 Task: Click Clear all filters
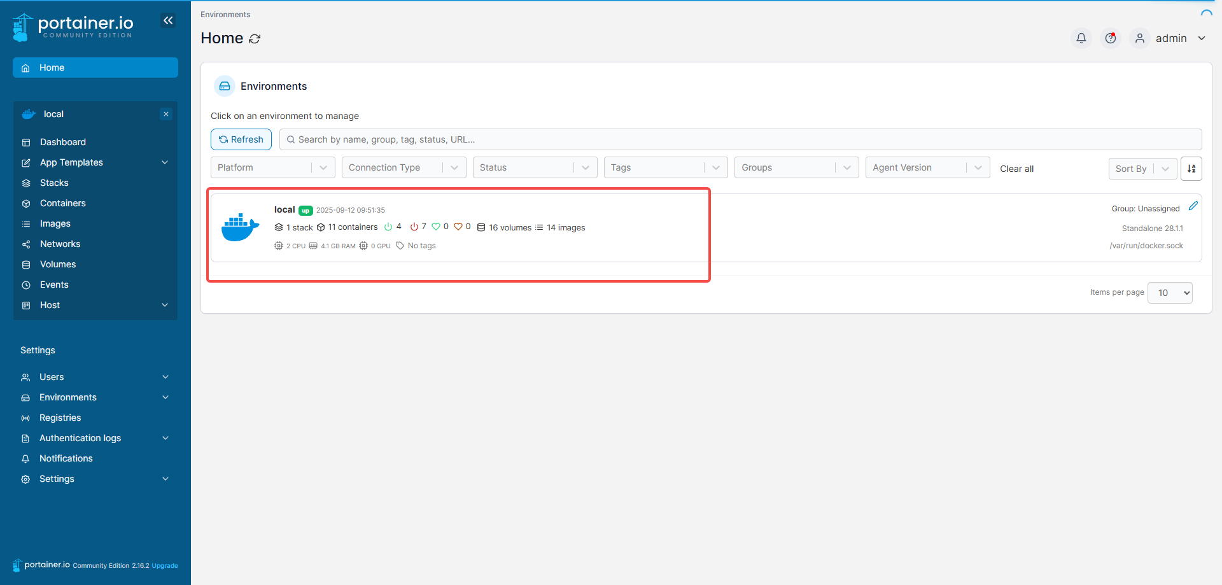pyautogui.click(x=1016, y=169)
